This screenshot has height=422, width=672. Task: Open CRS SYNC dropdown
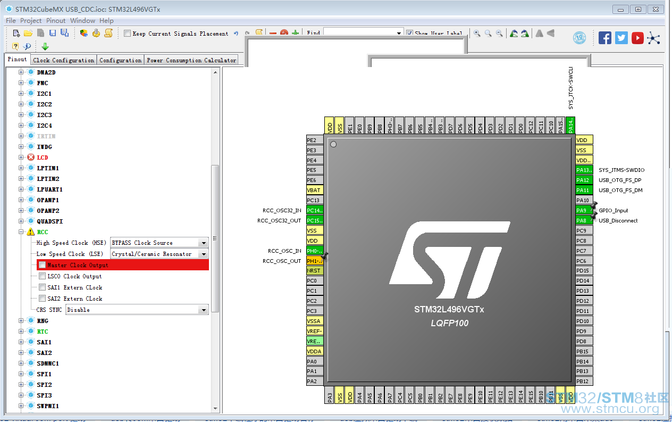(x=203, y=310)
